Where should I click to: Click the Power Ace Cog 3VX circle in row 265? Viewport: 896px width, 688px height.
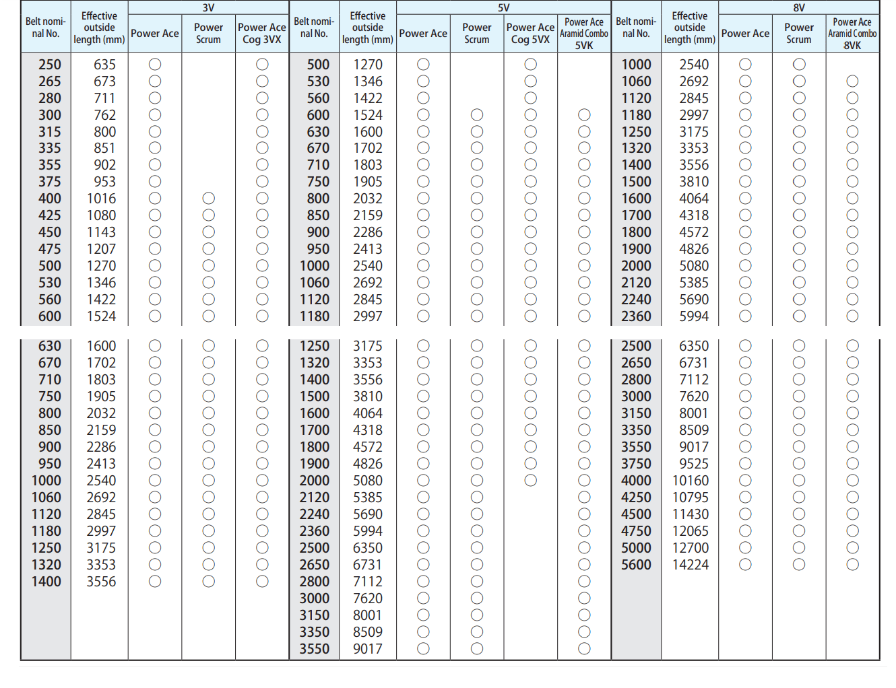[262, 81]
